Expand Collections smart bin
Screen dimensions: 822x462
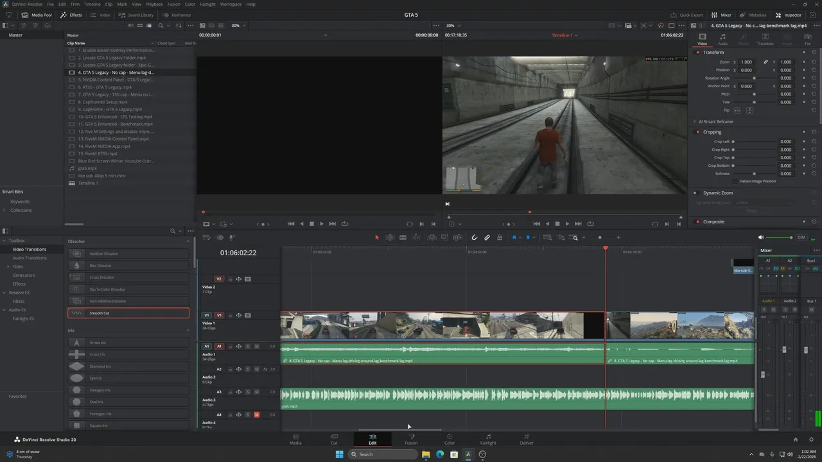click(4, 210)
